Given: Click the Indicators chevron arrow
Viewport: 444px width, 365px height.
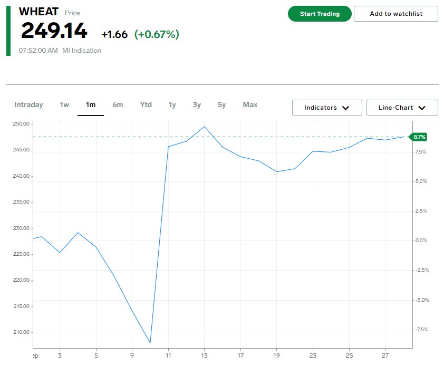Looking at the screenshot, I should click(346, 108).
